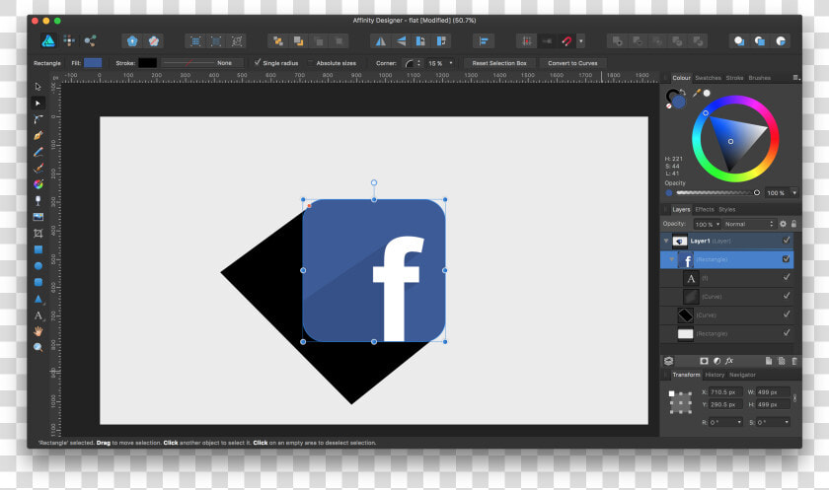Select the Zoom magnifier tool
Viewport: 829px width, 490px height.
pos(38,347)
